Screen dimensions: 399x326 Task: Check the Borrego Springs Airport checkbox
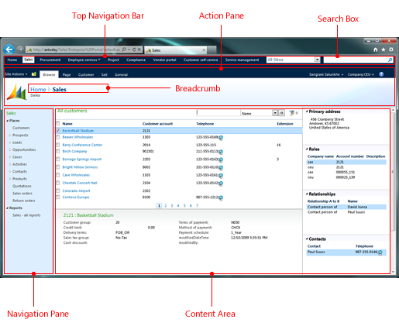(x=58, y=159)
